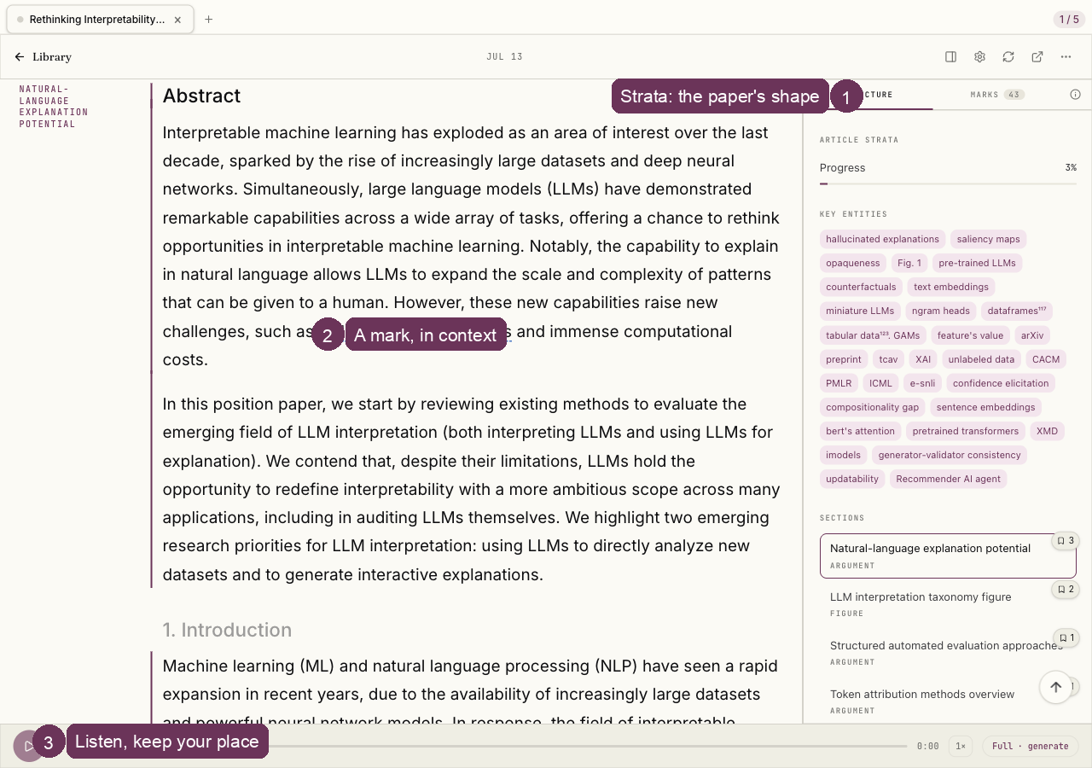Open section Structured automated evaluation approaches
Viewport: 1092px width, 768px height.
948,653
